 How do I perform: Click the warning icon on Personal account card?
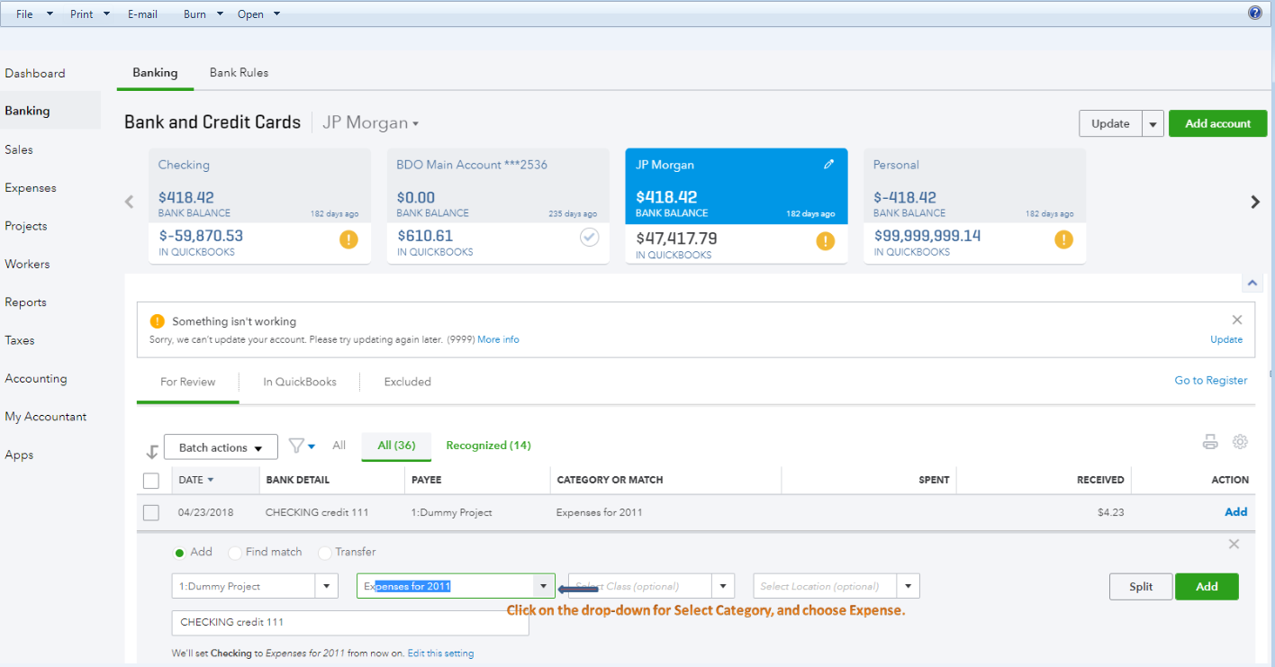[1063, 239]
